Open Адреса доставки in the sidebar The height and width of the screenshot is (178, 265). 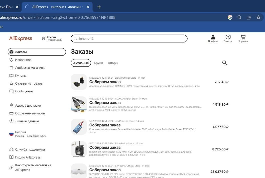point(25,105)
